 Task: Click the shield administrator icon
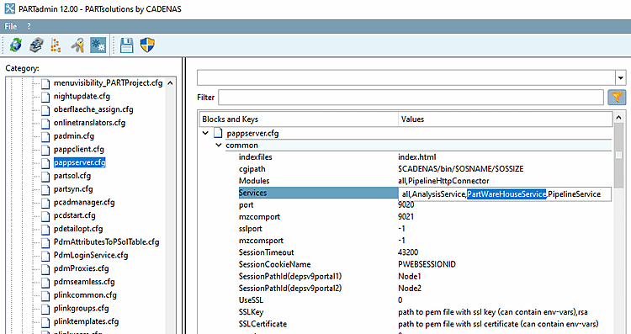[x=147, y=45]
